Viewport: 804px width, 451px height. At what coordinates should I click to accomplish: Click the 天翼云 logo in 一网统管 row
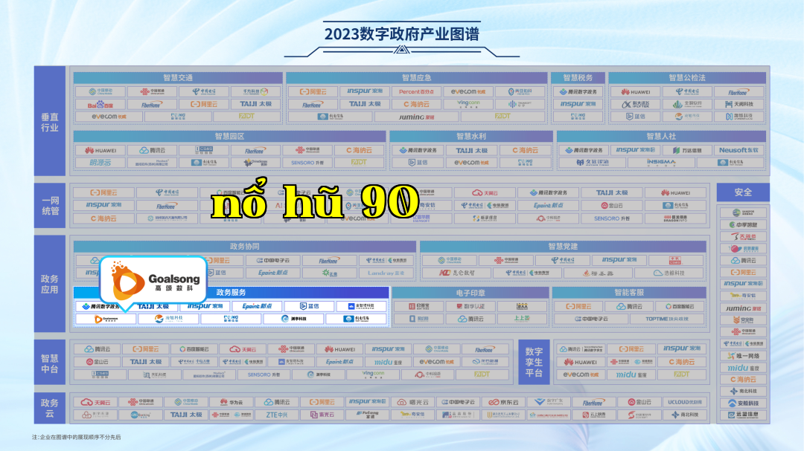click(485, 193)
